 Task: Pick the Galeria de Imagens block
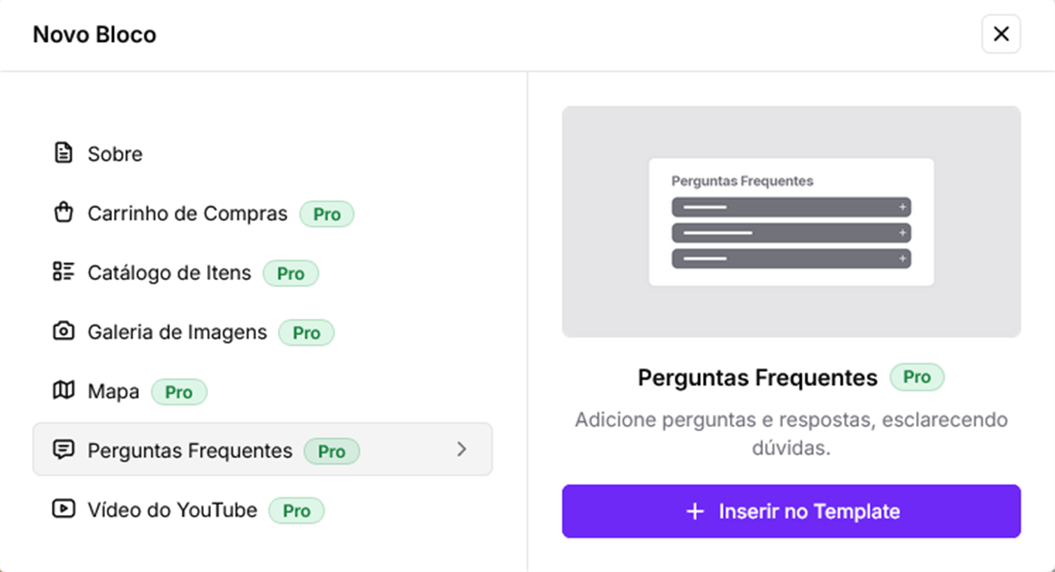click(177, 332)
